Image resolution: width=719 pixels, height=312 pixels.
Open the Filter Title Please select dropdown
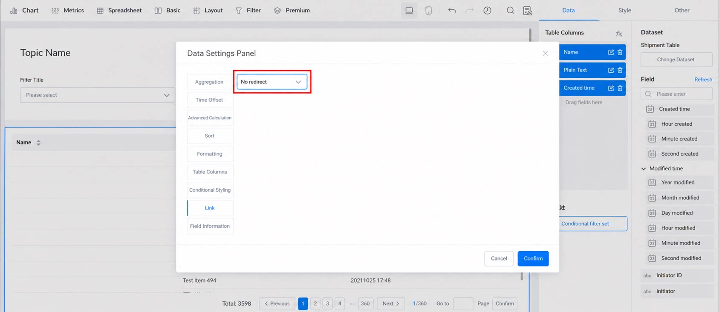pos(98,95)
